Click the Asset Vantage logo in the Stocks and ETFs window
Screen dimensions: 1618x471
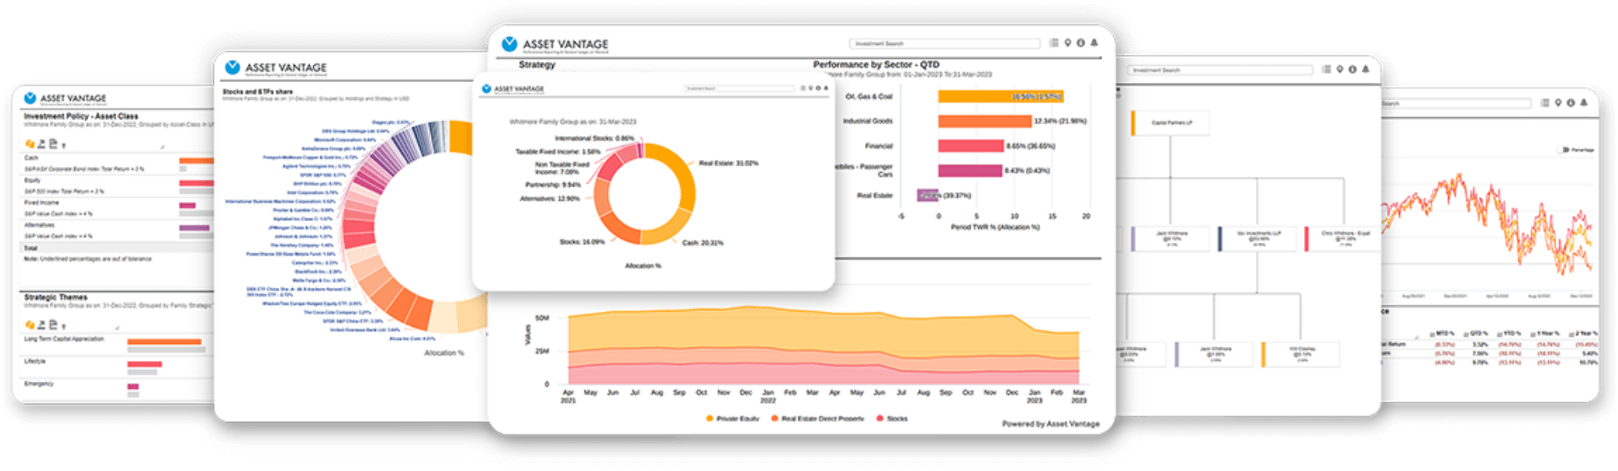276,68
